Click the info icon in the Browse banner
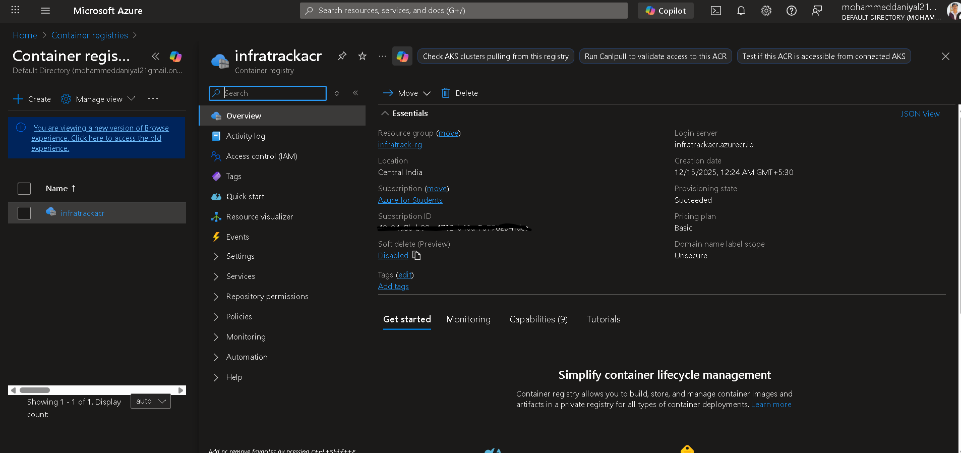This screenshot has width=961, height=453. (x=21, y=128)
